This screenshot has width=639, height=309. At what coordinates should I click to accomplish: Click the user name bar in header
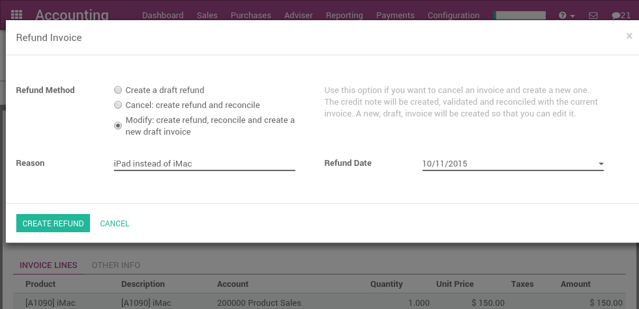[x=520, y=15]
